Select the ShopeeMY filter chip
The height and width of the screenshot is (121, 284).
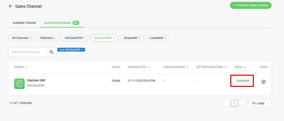pyautogui.click(x=132, y=38)
